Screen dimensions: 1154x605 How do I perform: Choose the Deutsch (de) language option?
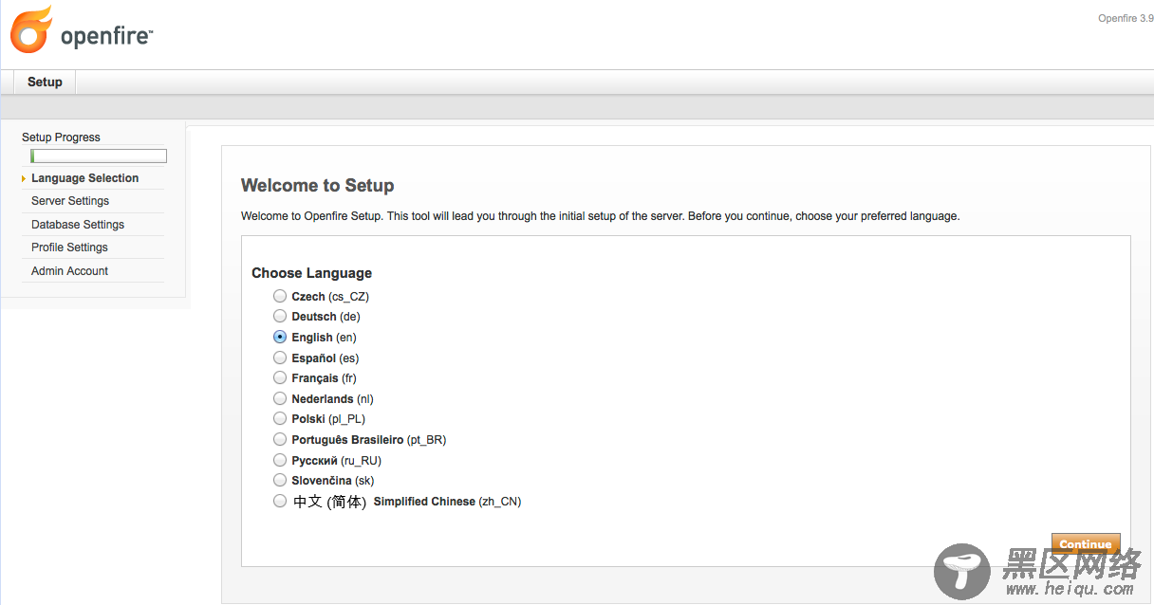coord(280,316)
